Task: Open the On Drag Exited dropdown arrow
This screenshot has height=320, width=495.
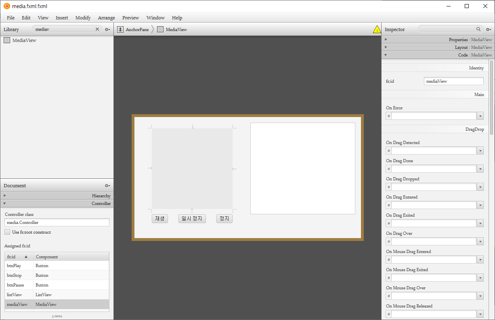Action: tap(480, 224)
